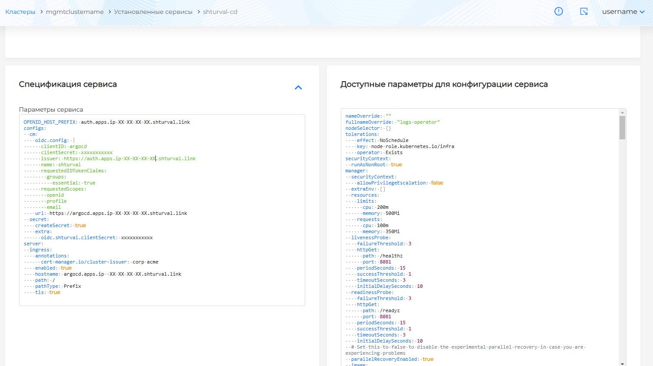Click the nodeSelector: {} line

pyautogui.click(x=368, y=128)
